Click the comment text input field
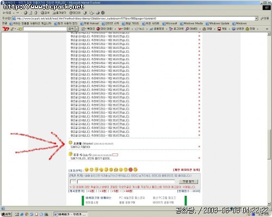Viewport: 272px width, 217px height. pos(126,181)
